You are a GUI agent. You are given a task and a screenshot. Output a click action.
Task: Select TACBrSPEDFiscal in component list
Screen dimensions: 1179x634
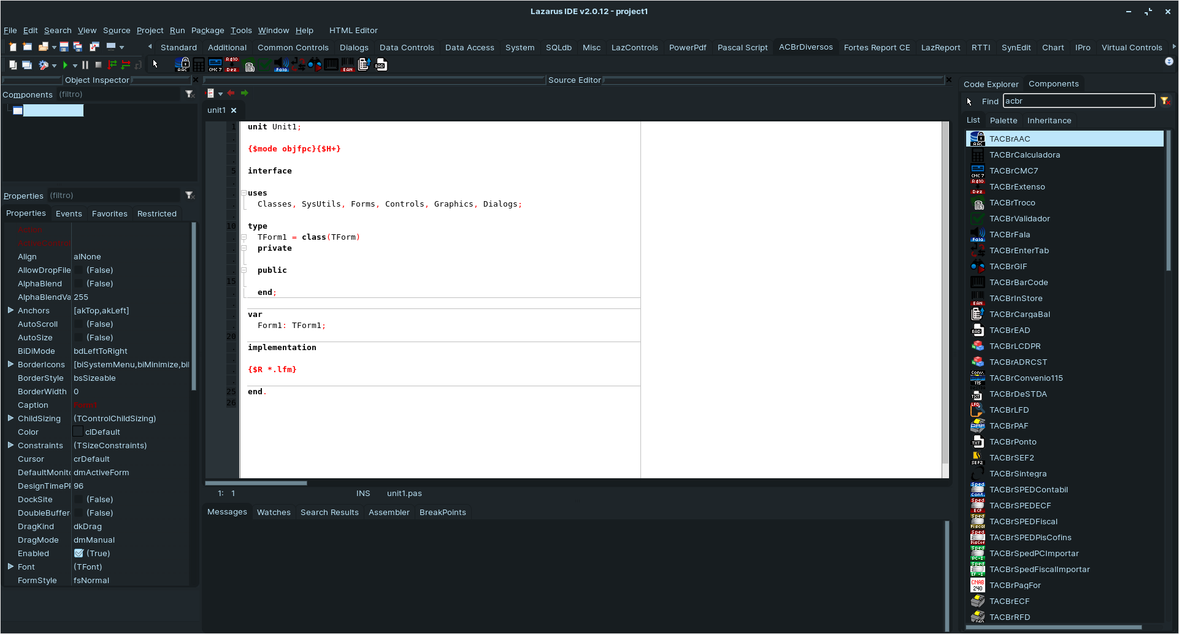coord(1065,521)
